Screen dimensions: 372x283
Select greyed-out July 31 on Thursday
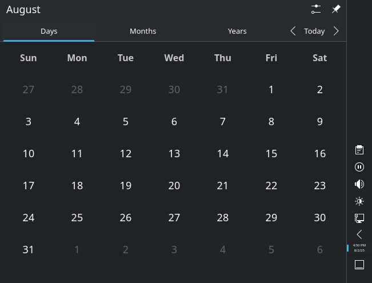[x=222, y=90]
